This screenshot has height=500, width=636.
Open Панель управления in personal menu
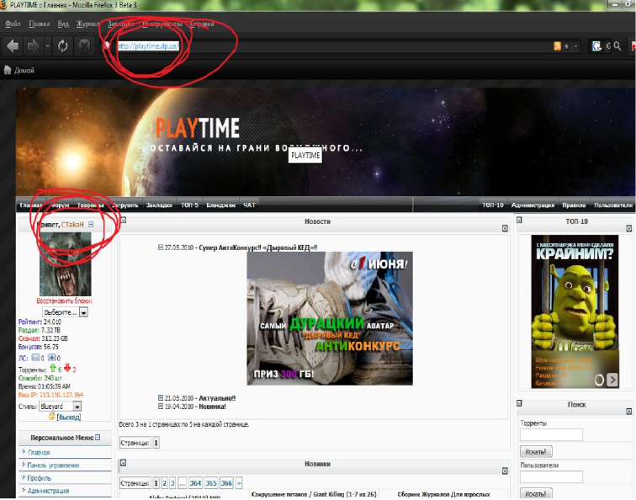[53, 465]
